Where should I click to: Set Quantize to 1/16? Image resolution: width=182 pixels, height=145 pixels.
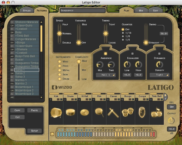point(123,33)
